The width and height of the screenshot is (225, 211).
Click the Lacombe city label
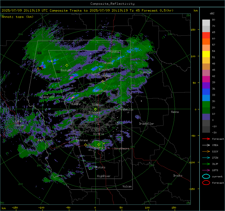[108, 63]
